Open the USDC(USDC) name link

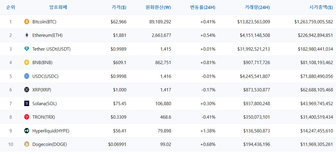coord(45,76)
